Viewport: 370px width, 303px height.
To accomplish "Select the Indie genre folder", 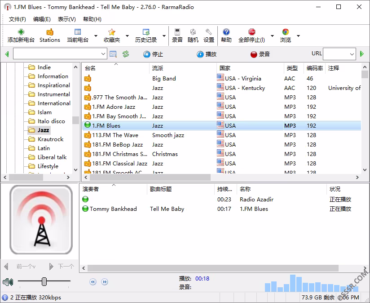I will click(x=40, y=67).
